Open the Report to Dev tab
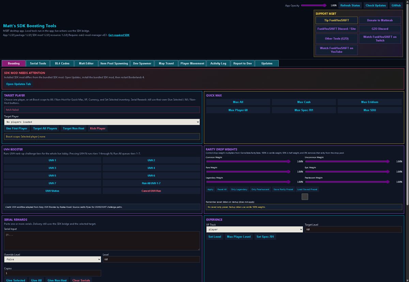409x282 pixels. tap(243, 63)
